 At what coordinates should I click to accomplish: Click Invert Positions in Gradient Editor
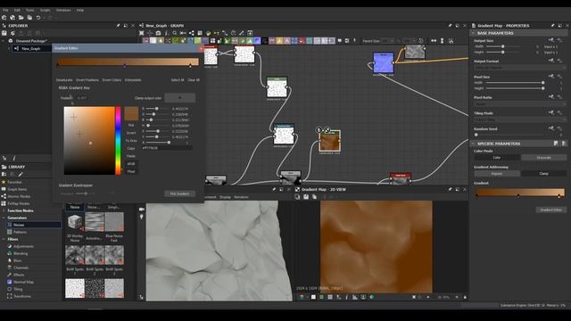(87, 80)
